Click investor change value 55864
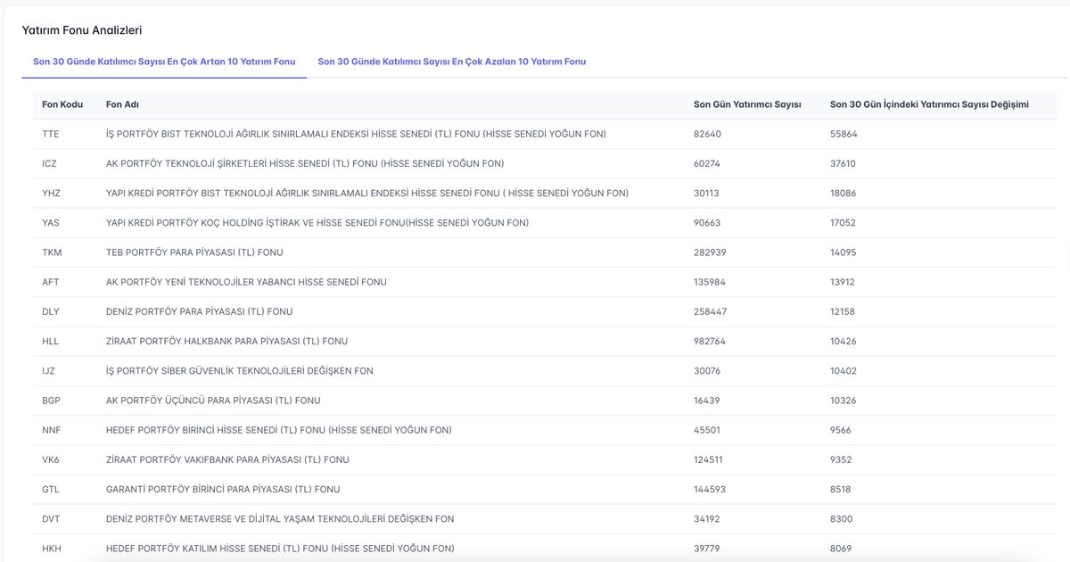This screenshot has height=562, width=1070. tap(844, 134)
